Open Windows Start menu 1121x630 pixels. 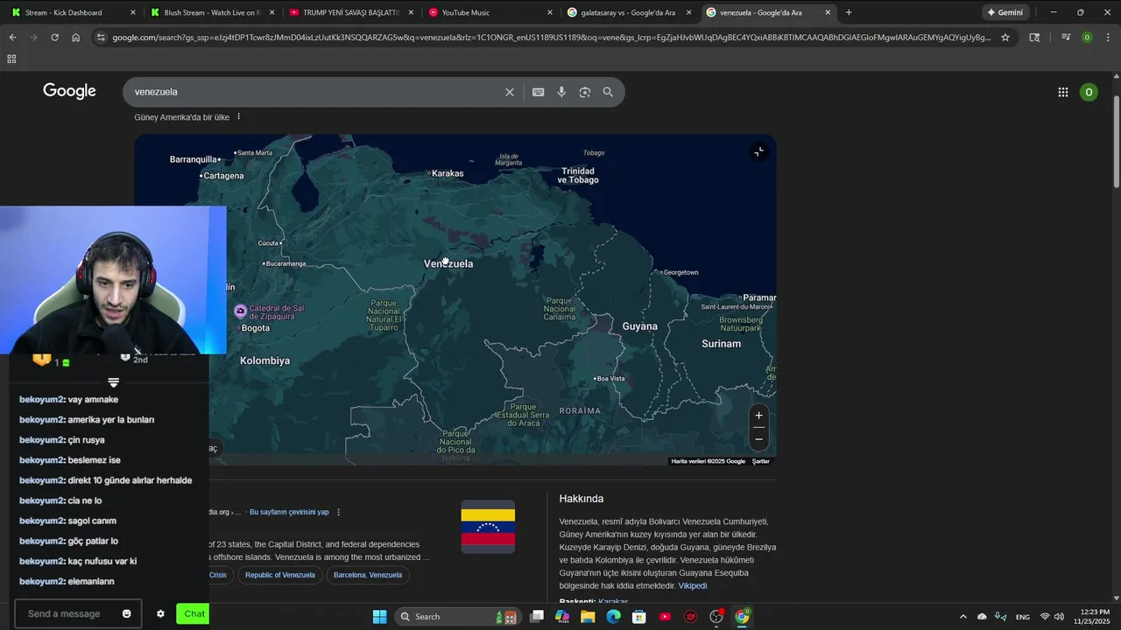(379, 617)
